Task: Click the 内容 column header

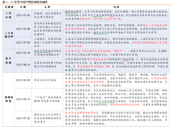Action: [x=116, y=7]
